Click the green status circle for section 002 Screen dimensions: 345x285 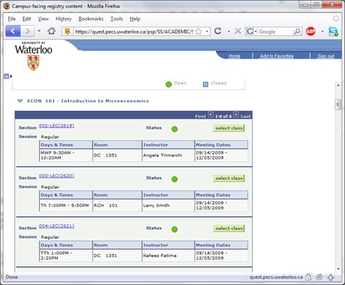[x=175, y=129]
